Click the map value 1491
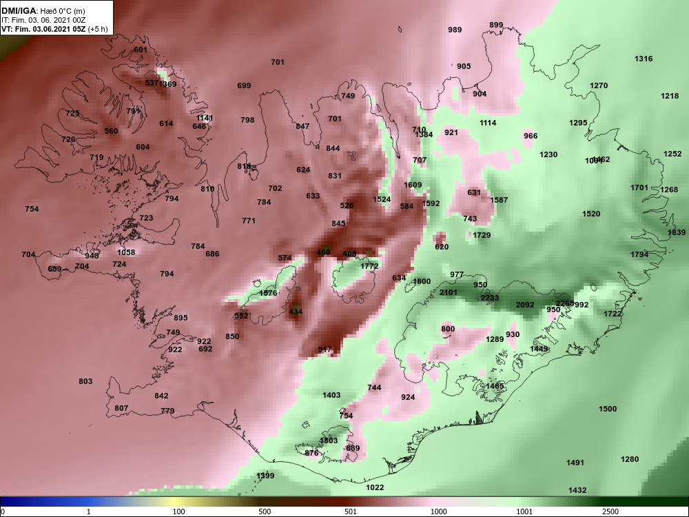689x517 pixels. tap(575, 463)
